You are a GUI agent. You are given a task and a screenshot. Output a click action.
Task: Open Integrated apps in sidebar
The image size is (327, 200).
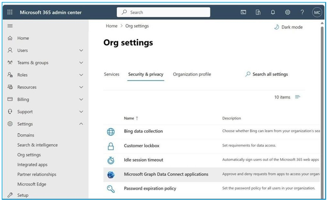[32, 164]
